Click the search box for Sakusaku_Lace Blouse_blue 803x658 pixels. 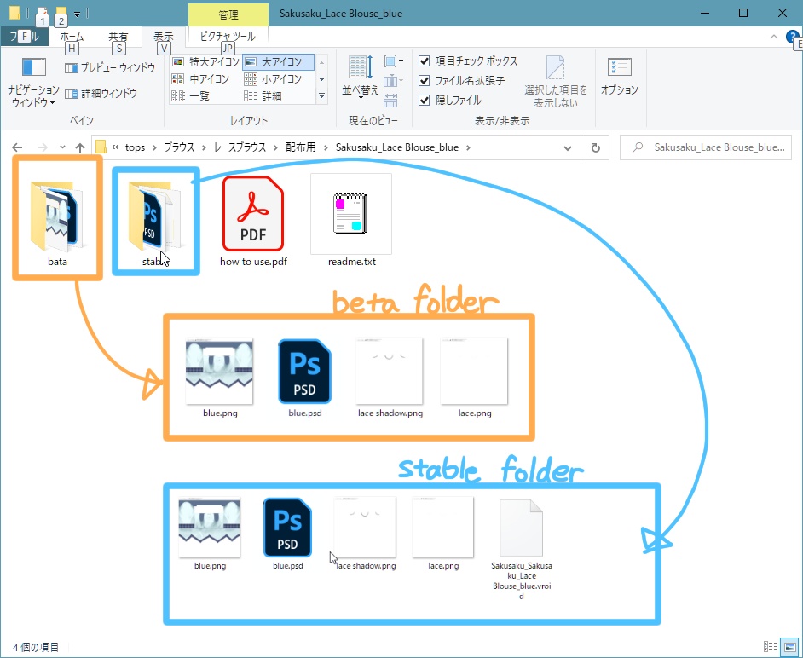[706, 147]
